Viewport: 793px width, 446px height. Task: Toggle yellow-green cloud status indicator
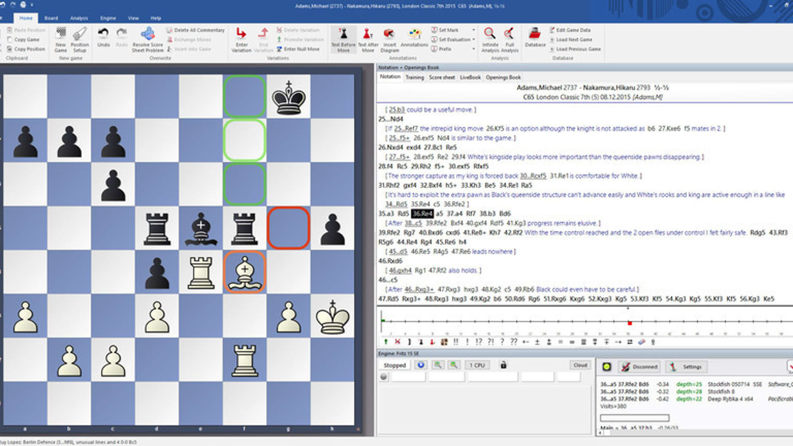point(607,367)
